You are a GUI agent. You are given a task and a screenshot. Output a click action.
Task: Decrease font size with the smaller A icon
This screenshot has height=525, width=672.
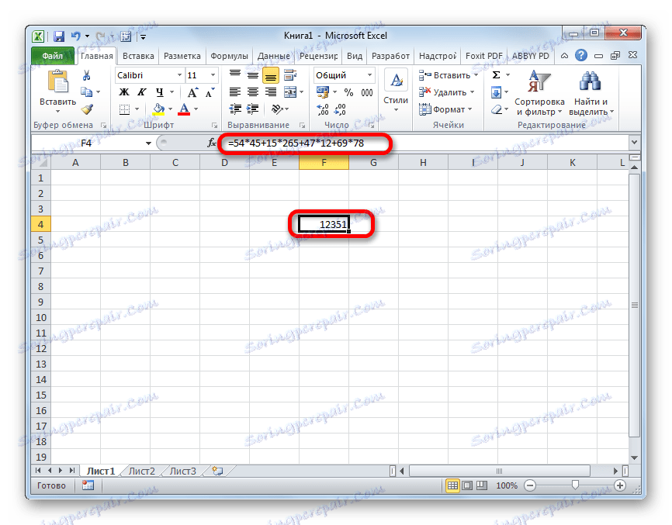(x=210, y=92)
